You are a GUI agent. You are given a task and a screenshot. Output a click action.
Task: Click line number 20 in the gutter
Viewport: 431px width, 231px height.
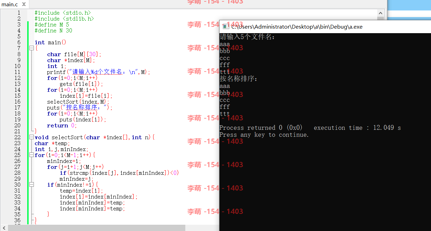pos(17,126)
